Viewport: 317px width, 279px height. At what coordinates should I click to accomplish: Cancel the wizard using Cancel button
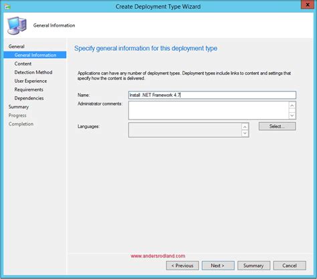click(290, 266)
